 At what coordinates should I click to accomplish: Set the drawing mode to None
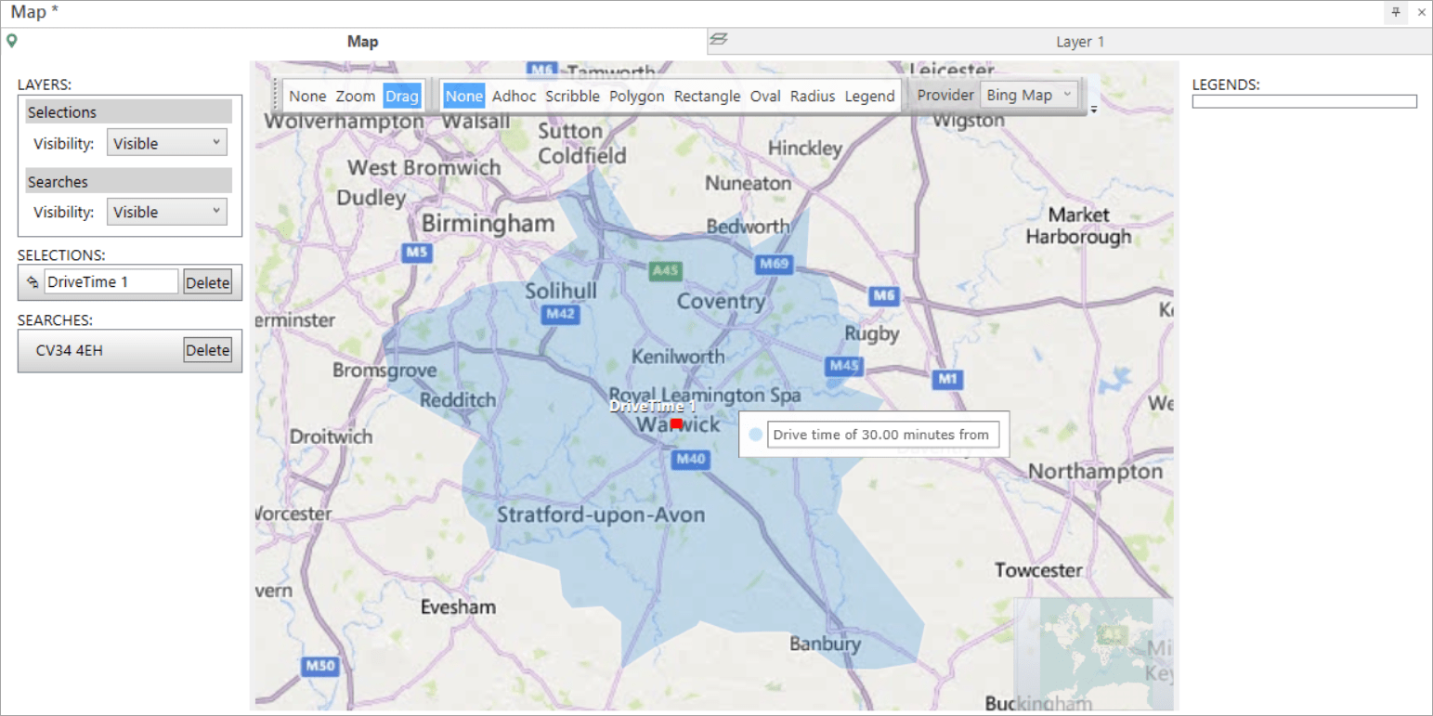click(463, 96)
